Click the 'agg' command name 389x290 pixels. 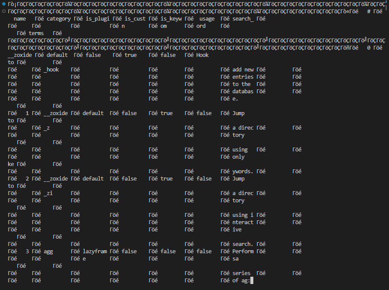tap(48, 252)
